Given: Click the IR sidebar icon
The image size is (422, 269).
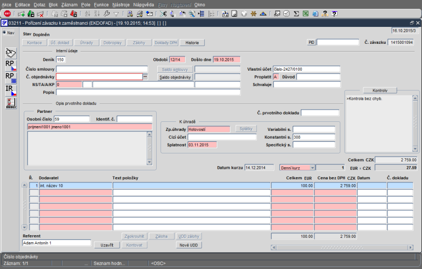Looking at the screenshot, I should point(10,90).
